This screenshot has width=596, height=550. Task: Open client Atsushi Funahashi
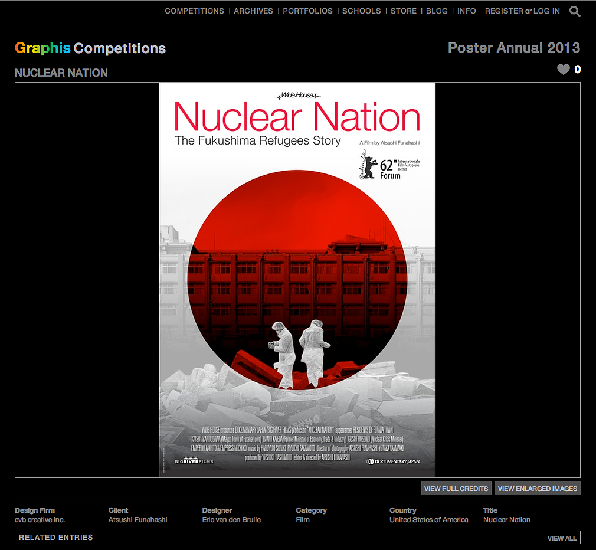click(137, 519)
